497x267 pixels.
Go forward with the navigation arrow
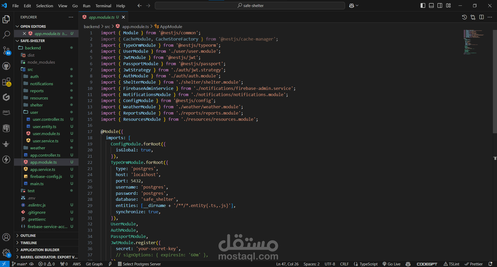[x=148, y=5]
